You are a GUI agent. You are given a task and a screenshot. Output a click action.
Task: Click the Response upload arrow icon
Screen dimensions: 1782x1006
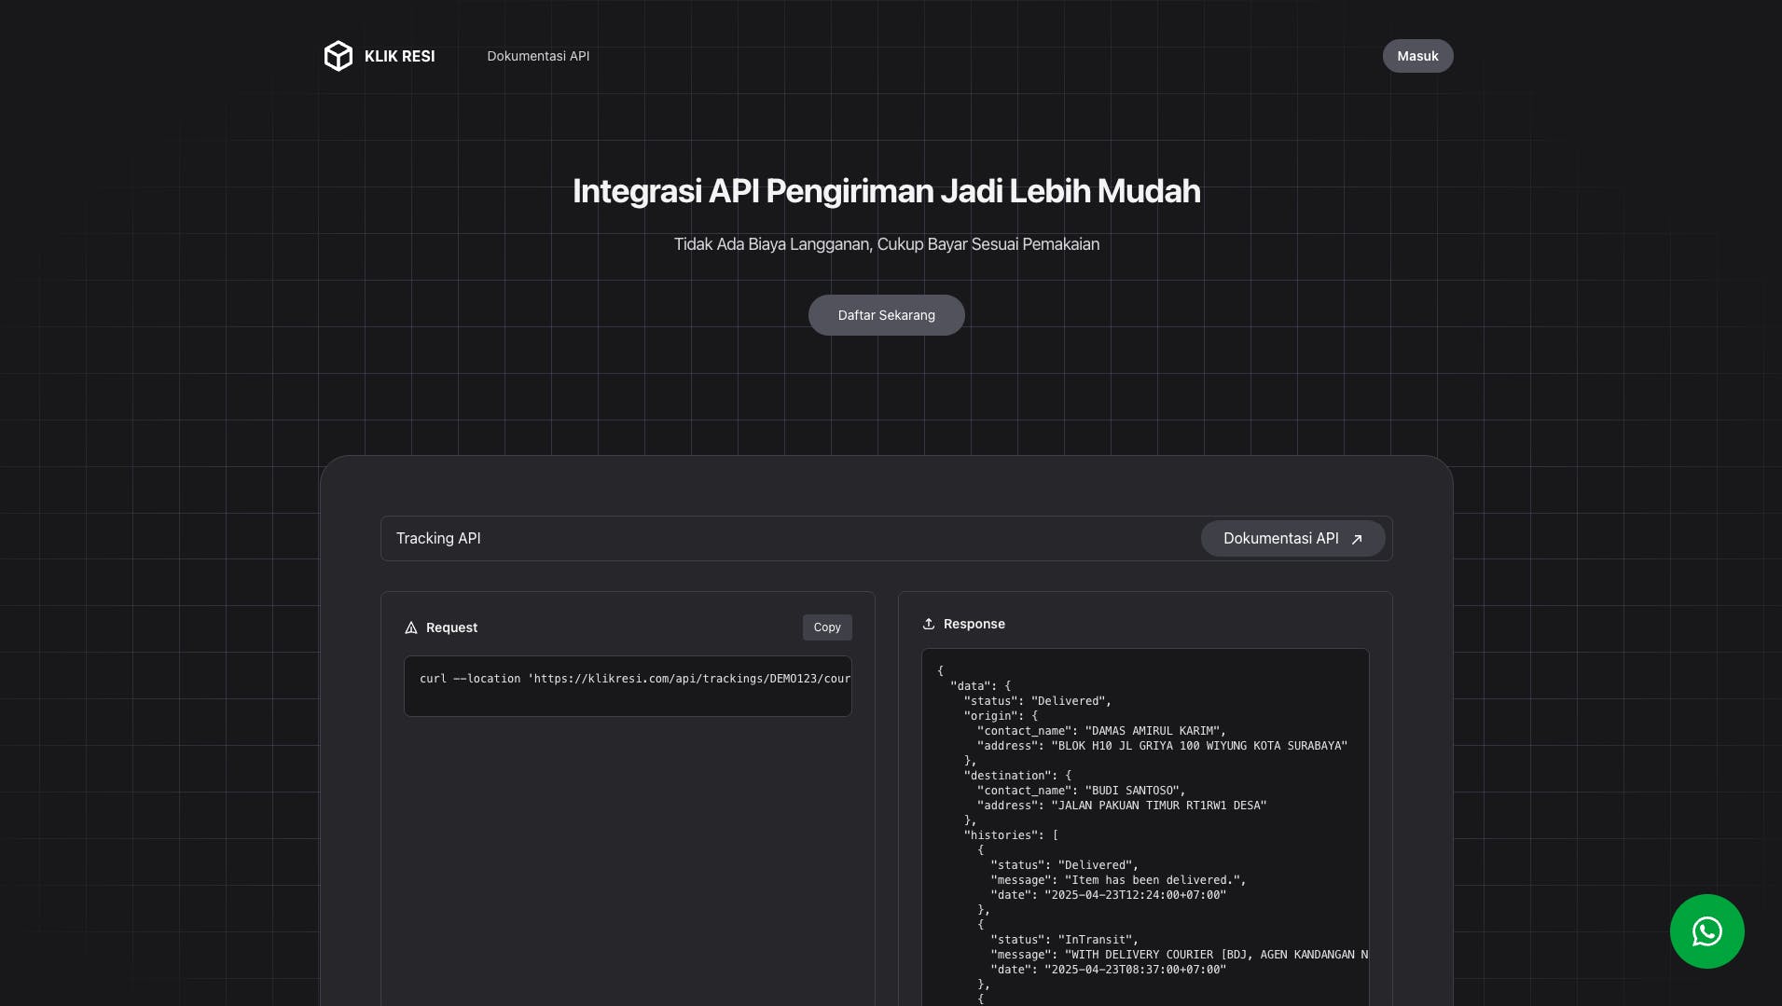(x=929, y=624)
